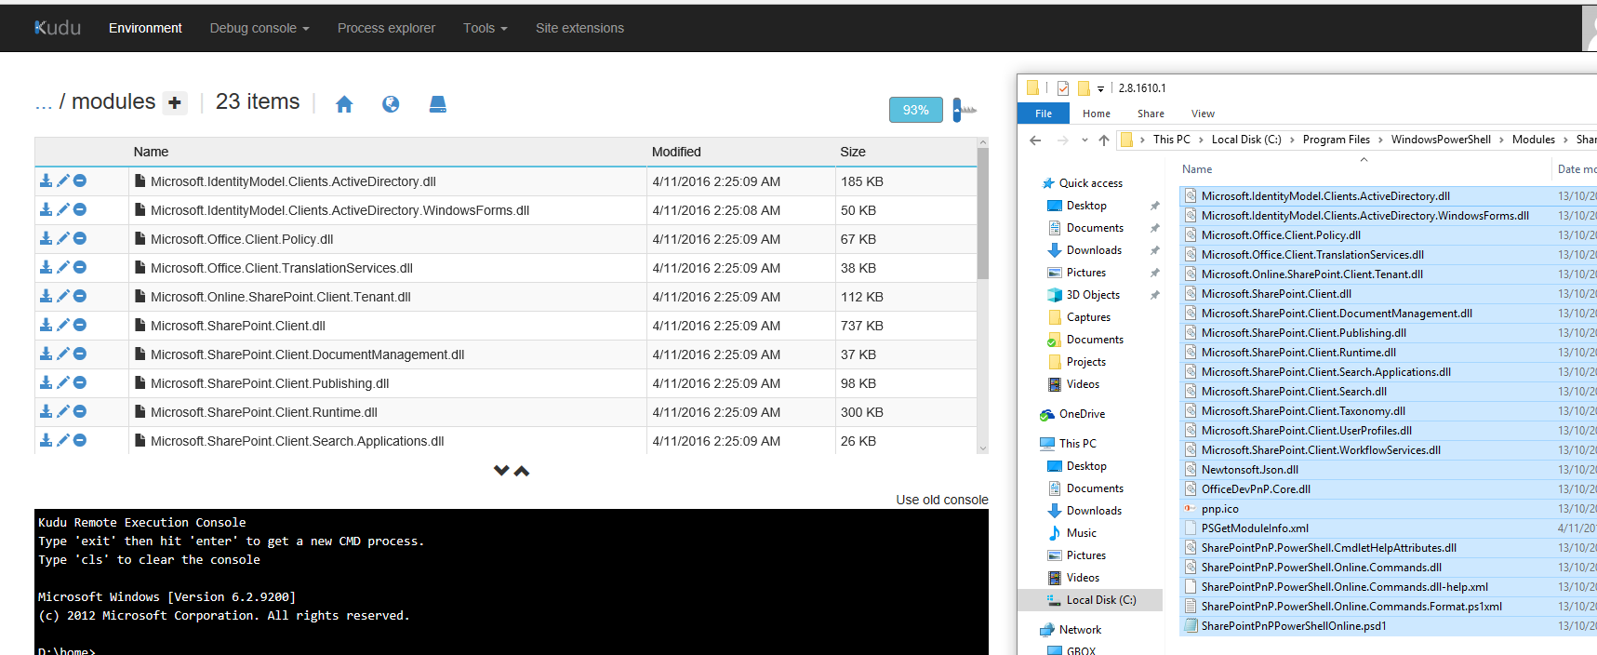Open recent locations dropdown in Explorer
The image size is (1597, 655).
tap(1085, 140)
